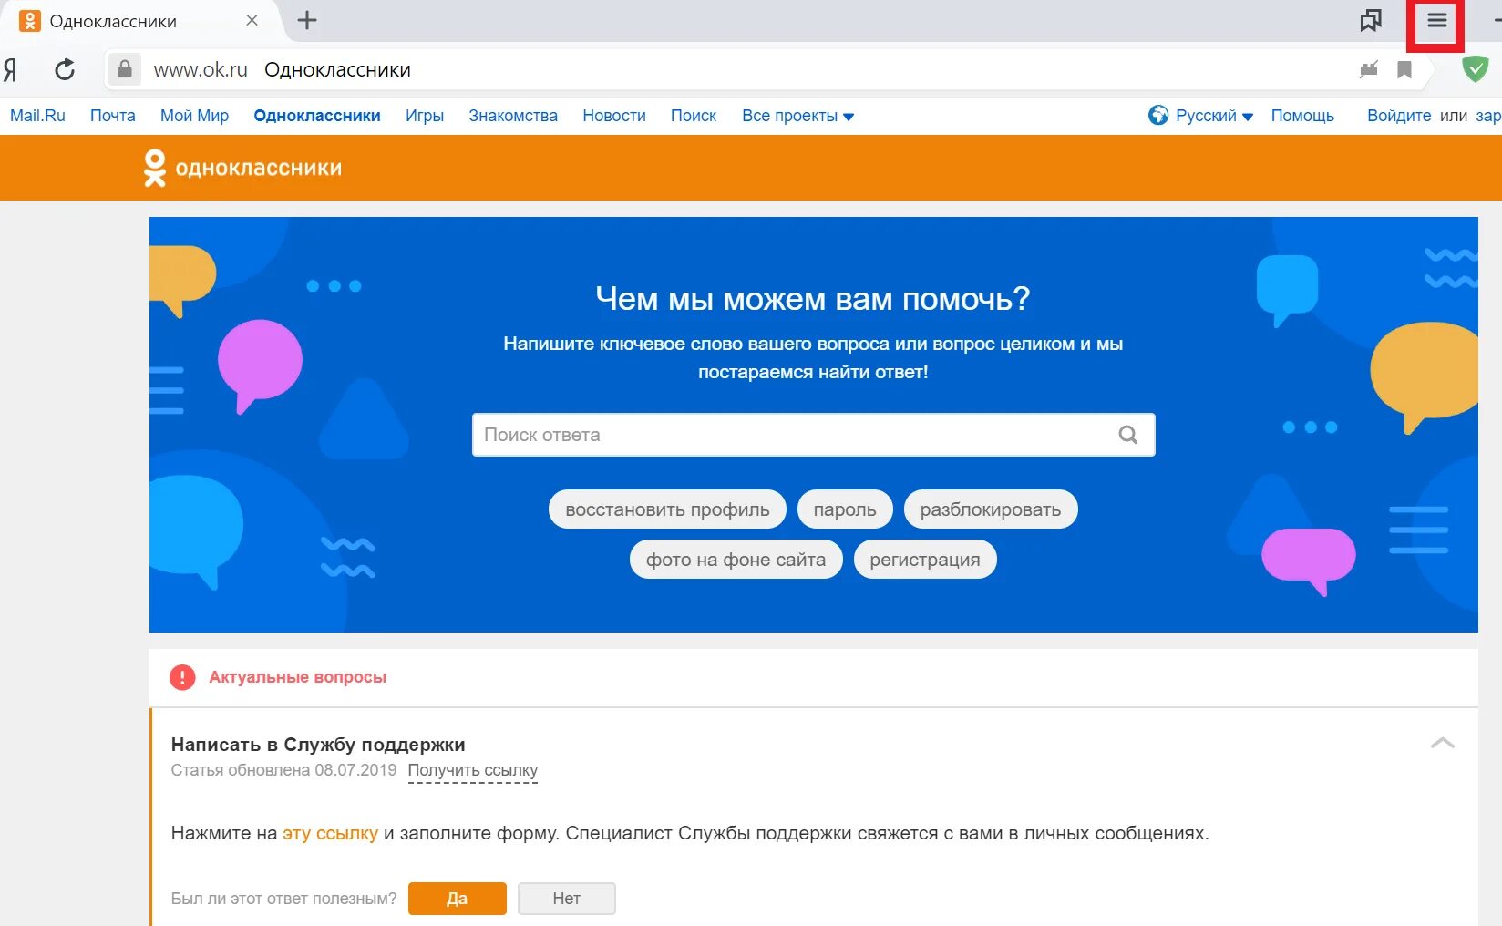This screenshot has width=1502, height=926.
Task: Expand the Все проекты dropdown
Action: 797,116
